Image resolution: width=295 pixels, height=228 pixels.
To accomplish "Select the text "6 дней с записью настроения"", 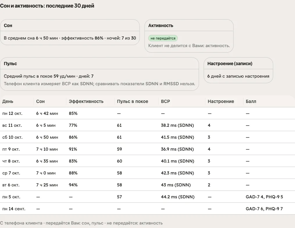I will [238, 76].
